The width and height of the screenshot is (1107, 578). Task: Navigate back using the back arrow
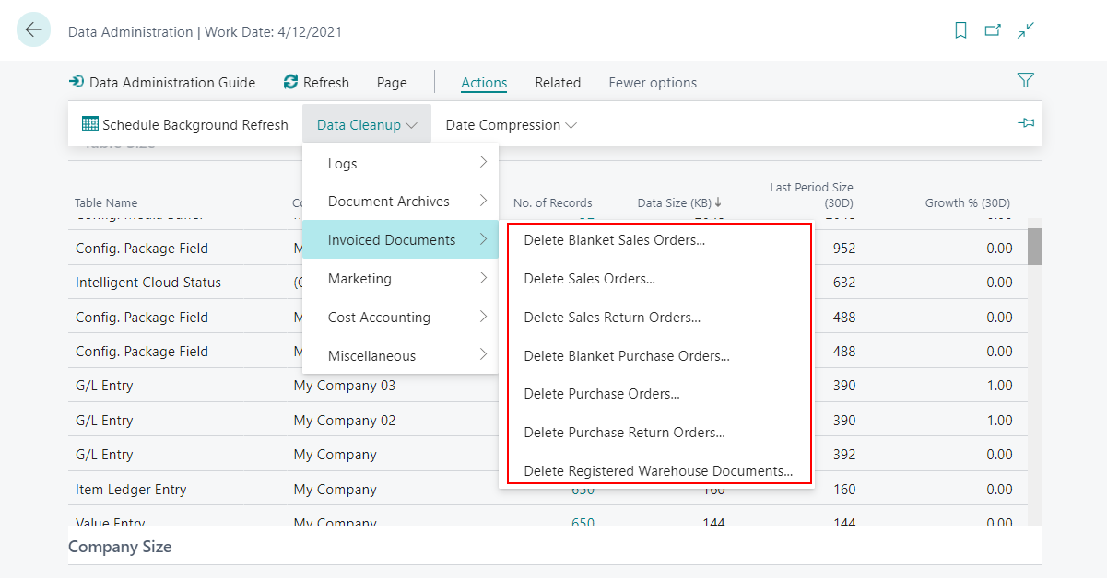(x=33, y=29)
